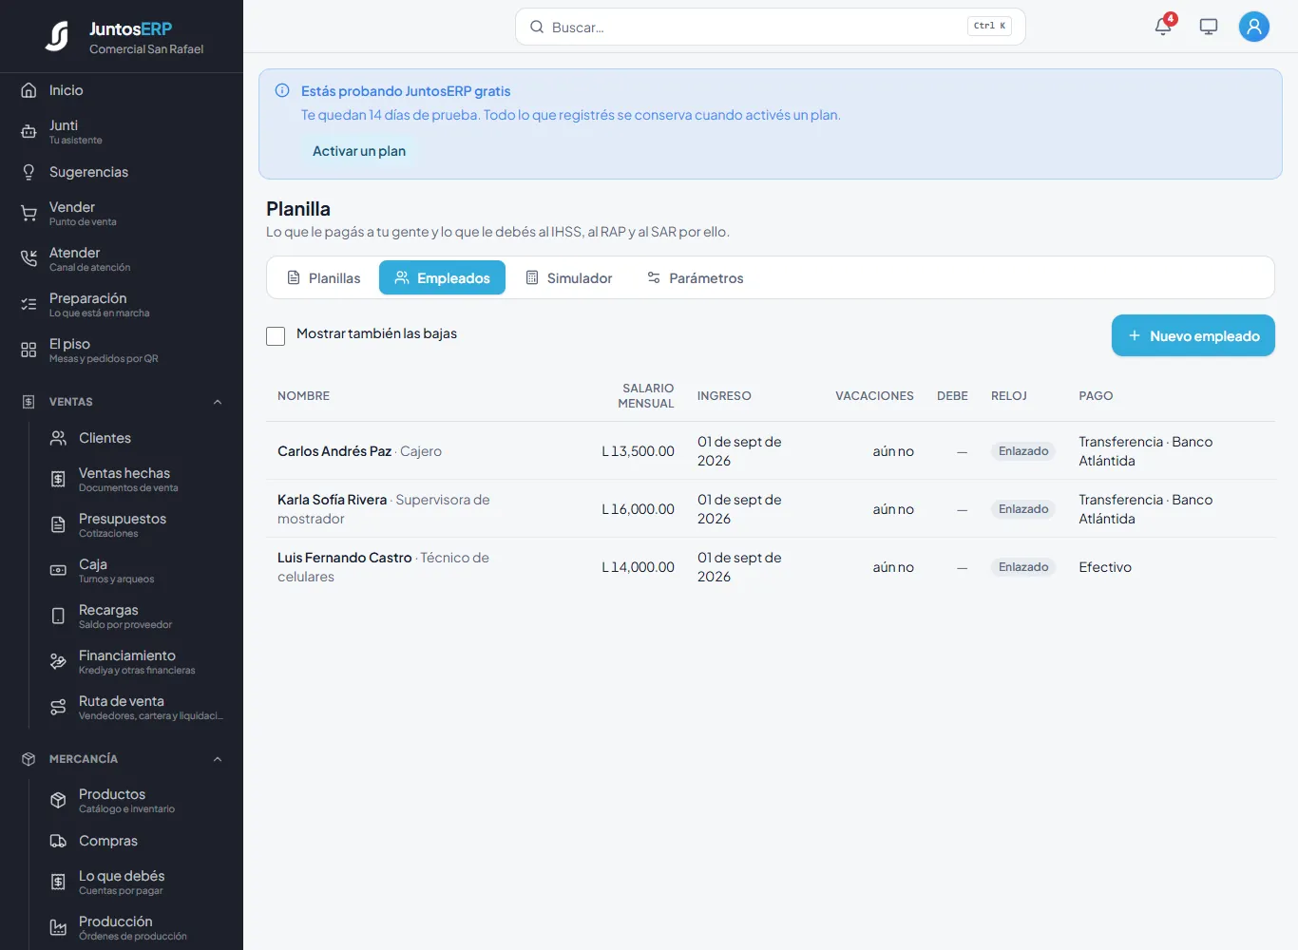Viewport: 1298px width, 950px height.
Task: Switch to the Planillas tab
Action: tap(324, 277)
